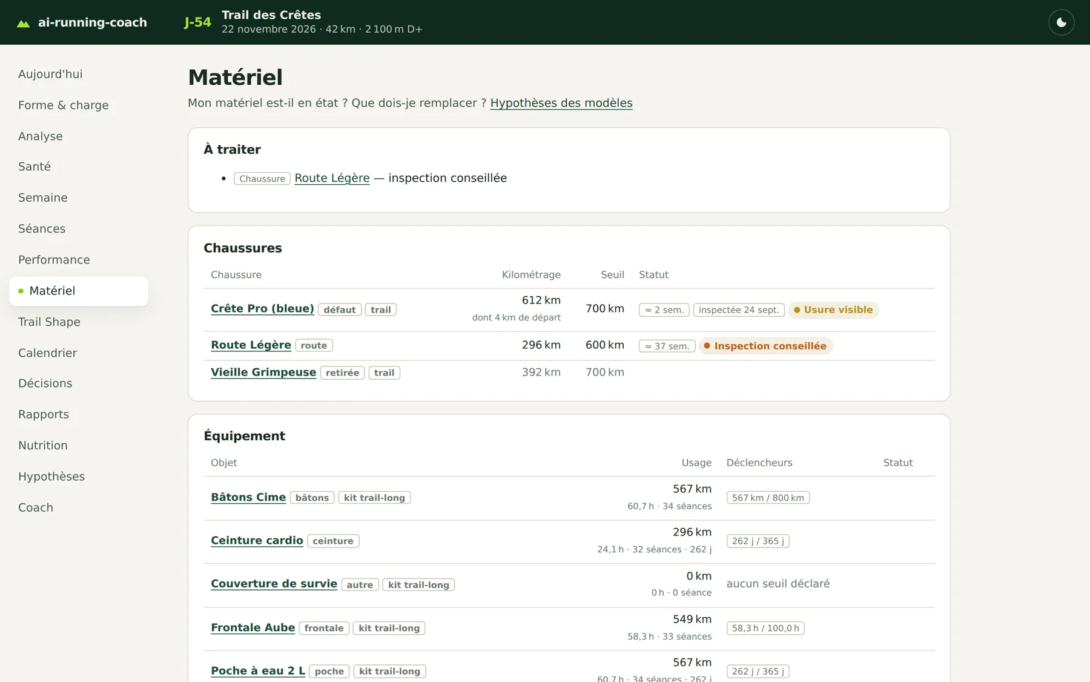
Task: Open the Frontale Aube item
Action: click(x=253, y=628)
